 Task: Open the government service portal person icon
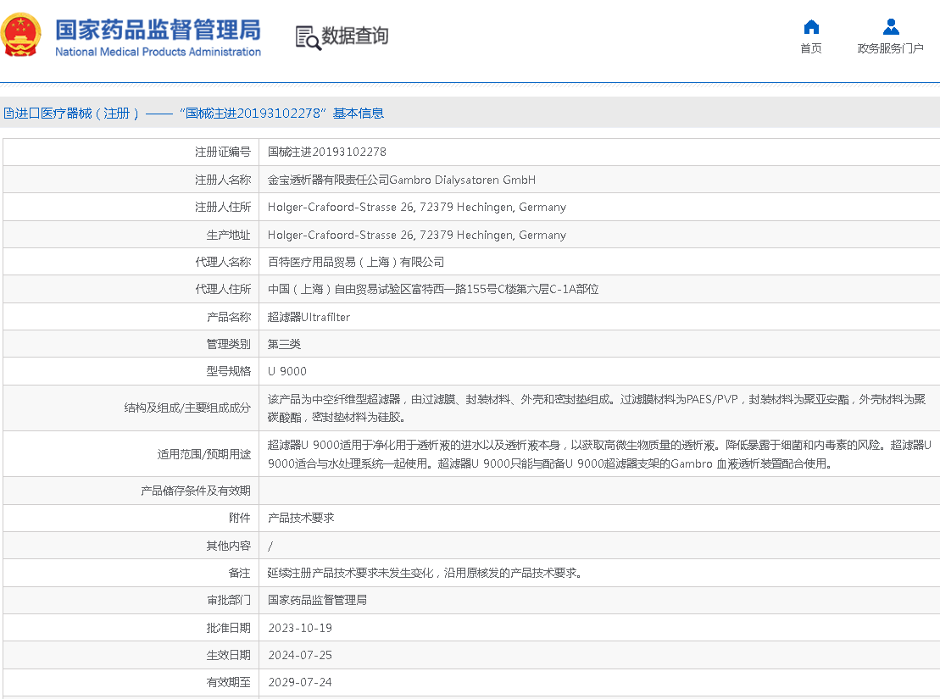pyautogui.click(x=891, y=27)
